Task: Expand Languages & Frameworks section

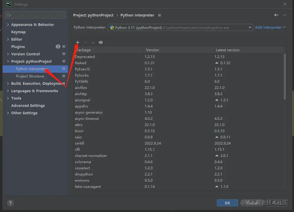Action: tap(8, 91)
